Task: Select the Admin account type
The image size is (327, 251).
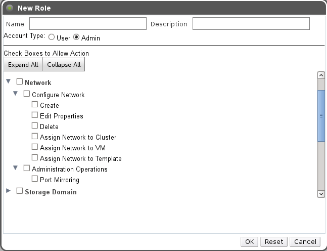Action: tap(76, 37)
